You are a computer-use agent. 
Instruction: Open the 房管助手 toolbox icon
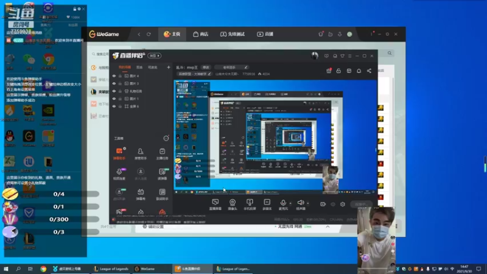pos(141,153)
